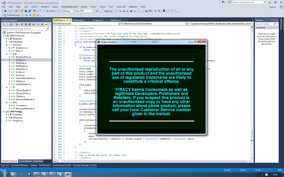The image size is (284, 177).
Task: Click the Windows Start orb
Action: click(x=4, y=174)
